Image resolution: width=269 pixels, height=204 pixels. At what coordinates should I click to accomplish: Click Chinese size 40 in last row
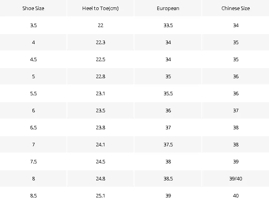[x=235, y=195]
